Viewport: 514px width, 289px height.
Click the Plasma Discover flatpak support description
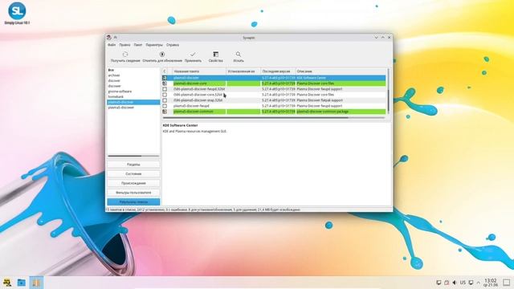click(x=320, y=100)
